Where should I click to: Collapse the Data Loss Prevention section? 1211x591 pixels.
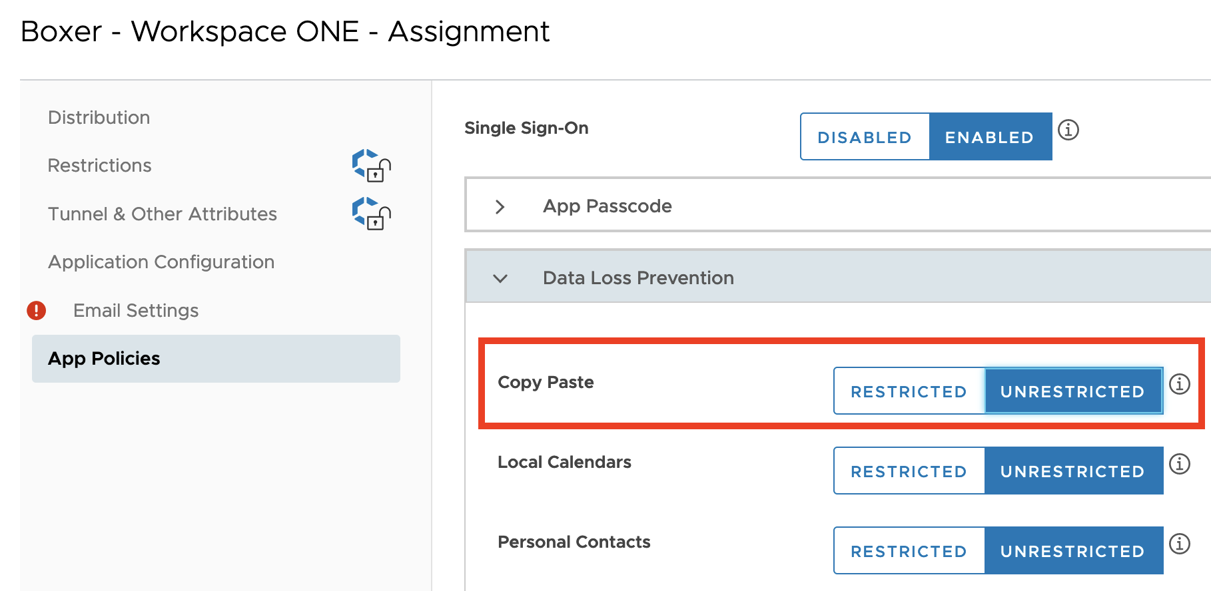500,278
